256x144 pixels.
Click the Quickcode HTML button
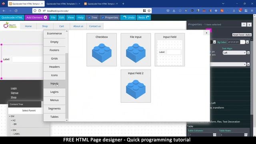coord(12,18)
